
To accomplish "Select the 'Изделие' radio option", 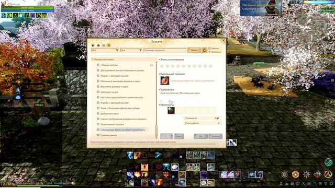I will [x=209, y=49].
